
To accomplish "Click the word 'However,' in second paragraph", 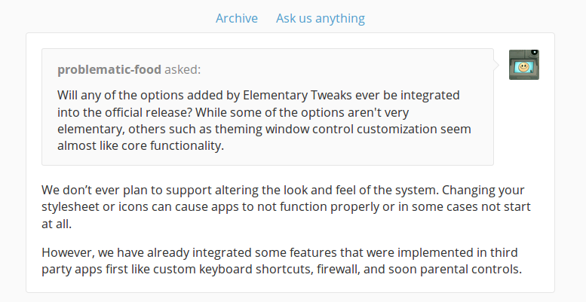I will tap(69, 253).
